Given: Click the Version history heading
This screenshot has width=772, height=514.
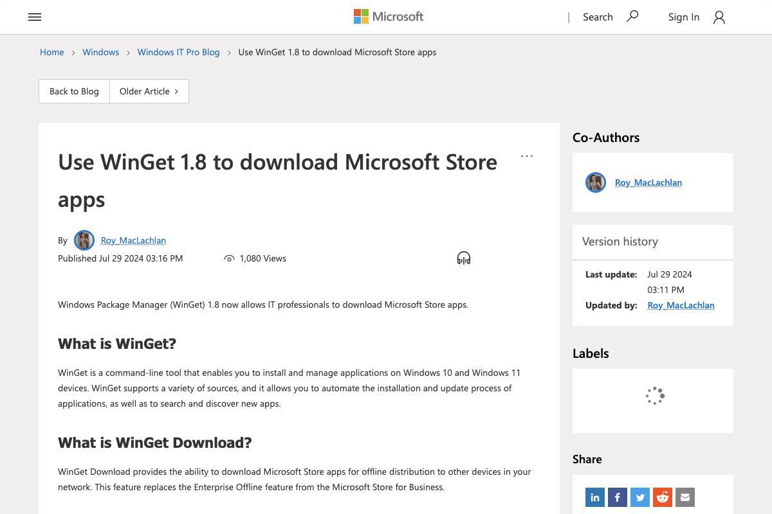Looking at the screenshot, I should pyautogui.click(x=620, y=242).
